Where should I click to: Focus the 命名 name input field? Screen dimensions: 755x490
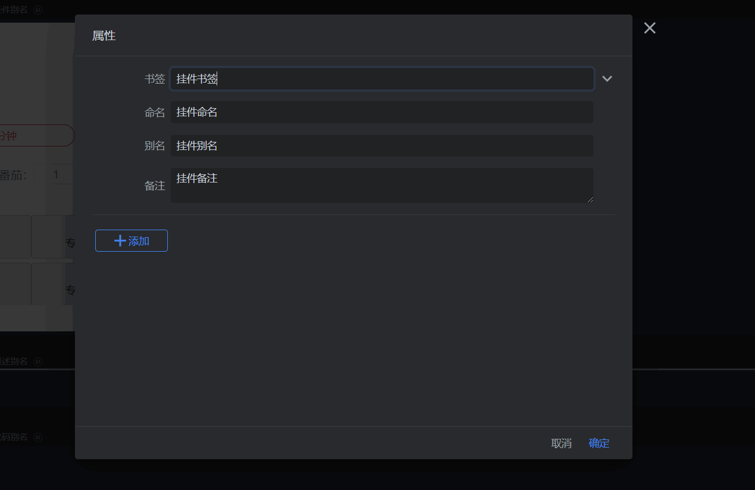pyautogui.click(x=382, y=112)
